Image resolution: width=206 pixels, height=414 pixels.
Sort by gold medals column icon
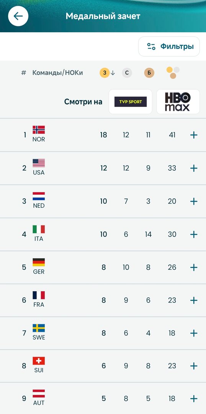pos(105,73)
